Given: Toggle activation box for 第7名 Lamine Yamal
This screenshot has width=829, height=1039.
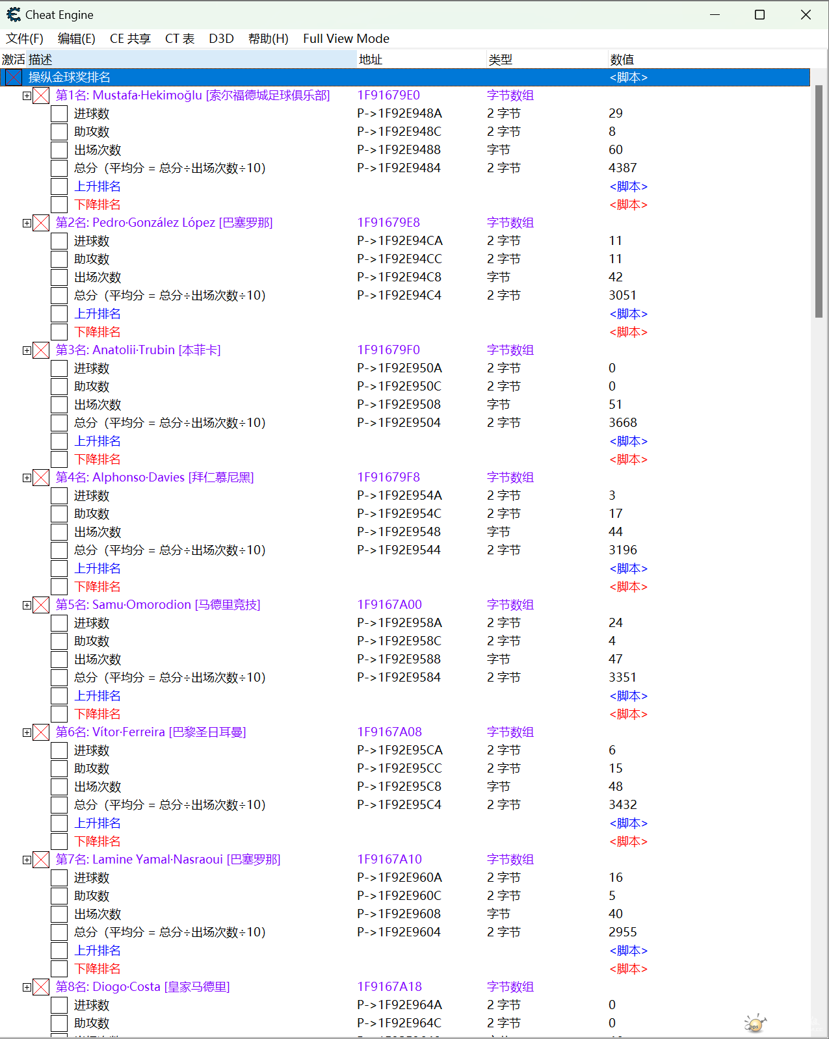Looking at the screenshot, I should coord(41,860).
